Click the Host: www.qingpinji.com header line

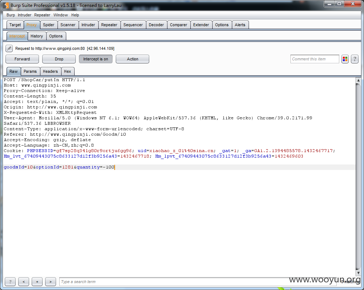click(x=37, y=85)
